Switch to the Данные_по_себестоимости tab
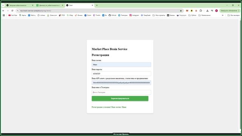The image size is (242, 136). (49, 5)
